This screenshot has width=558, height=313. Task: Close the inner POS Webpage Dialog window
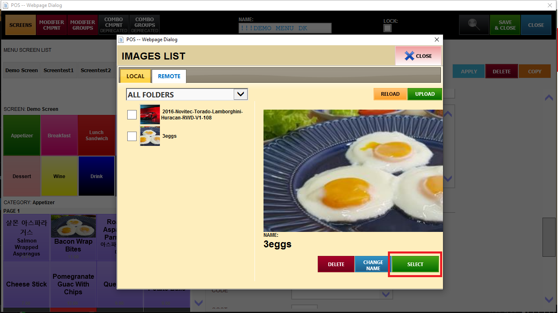[x=437, y=40]
